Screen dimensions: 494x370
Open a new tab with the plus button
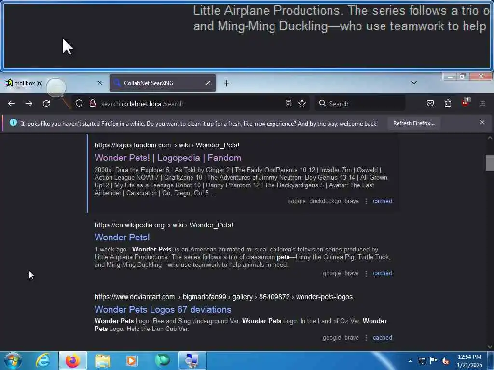coord(227,83)
